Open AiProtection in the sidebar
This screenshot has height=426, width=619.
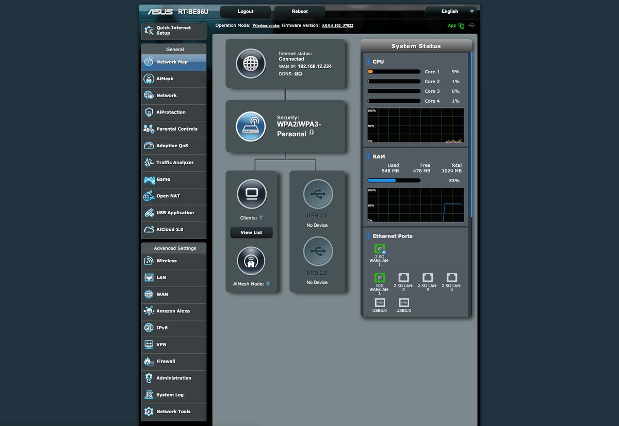(174, 112)
